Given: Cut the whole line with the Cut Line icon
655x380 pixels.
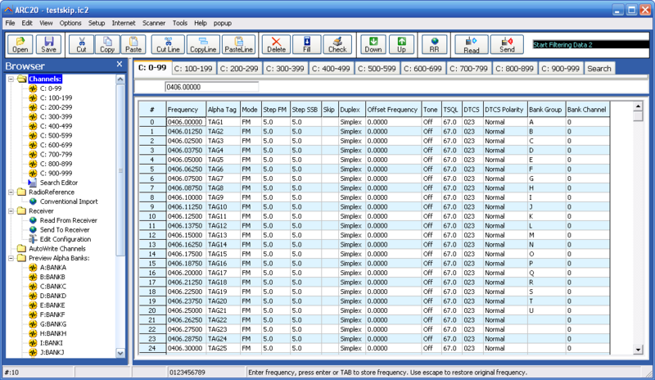Looking at the screenshot, I should tap(168, 44).
